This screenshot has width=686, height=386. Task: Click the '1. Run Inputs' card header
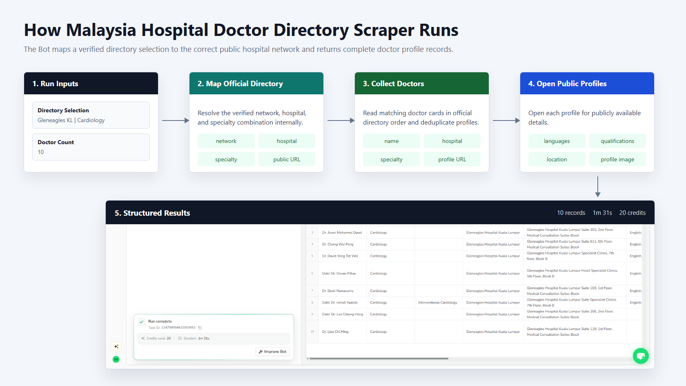click(91, 83)
